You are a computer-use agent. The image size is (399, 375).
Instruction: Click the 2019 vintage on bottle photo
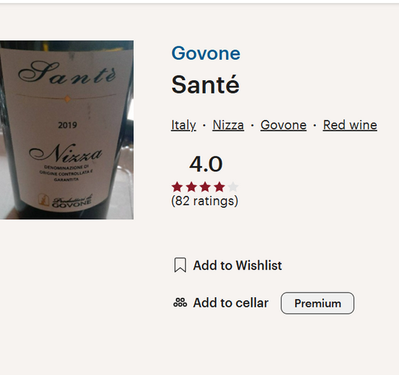[67, 125]
